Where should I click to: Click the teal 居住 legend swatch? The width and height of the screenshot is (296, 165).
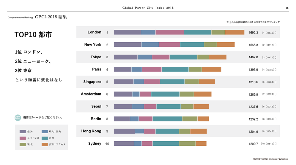45,138
